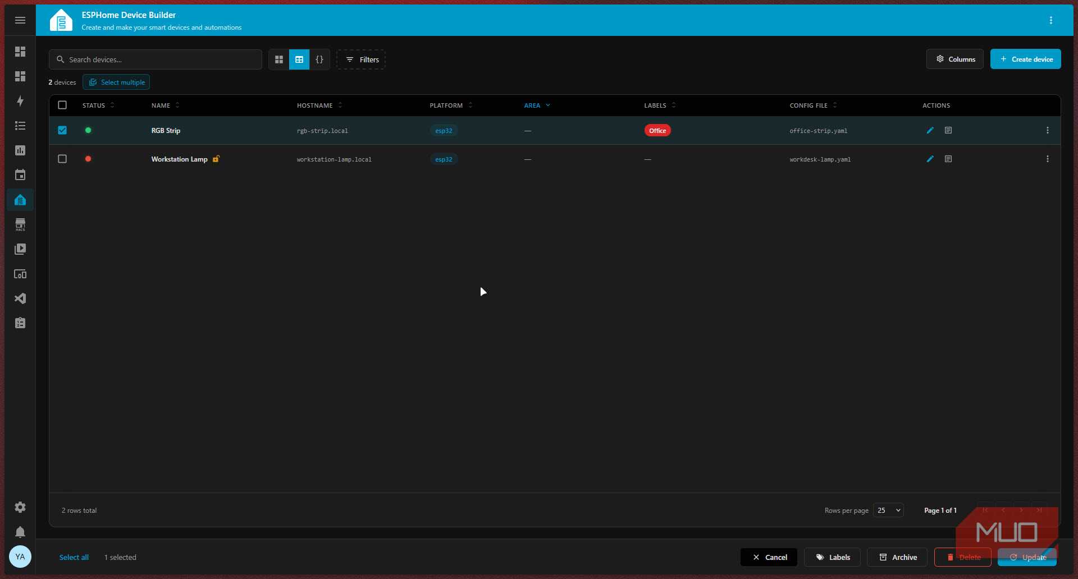
Task: Sort by the Platform column
Action: tap(451, 105)
